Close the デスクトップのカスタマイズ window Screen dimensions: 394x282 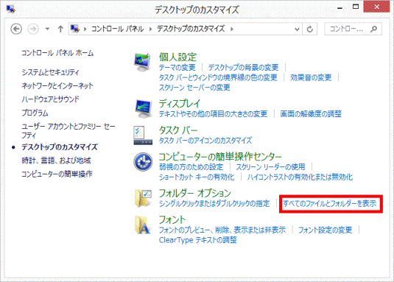tap(376, 7)
